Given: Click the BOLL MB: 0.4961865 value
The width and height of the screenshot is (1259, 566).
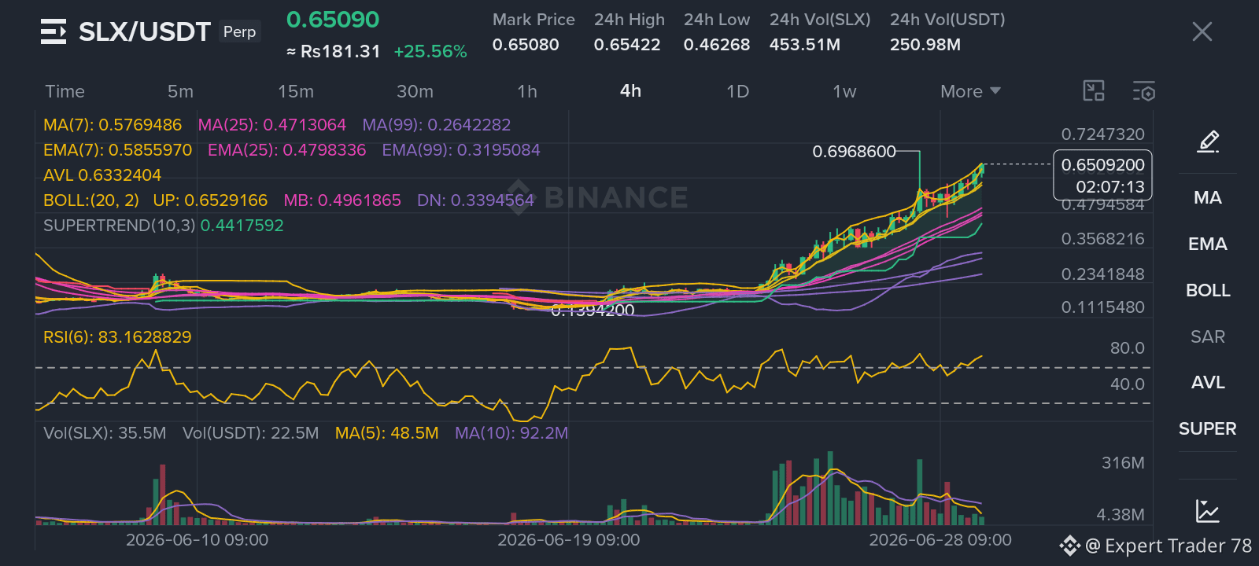Looking at the screenshot, I should [342, 200].
